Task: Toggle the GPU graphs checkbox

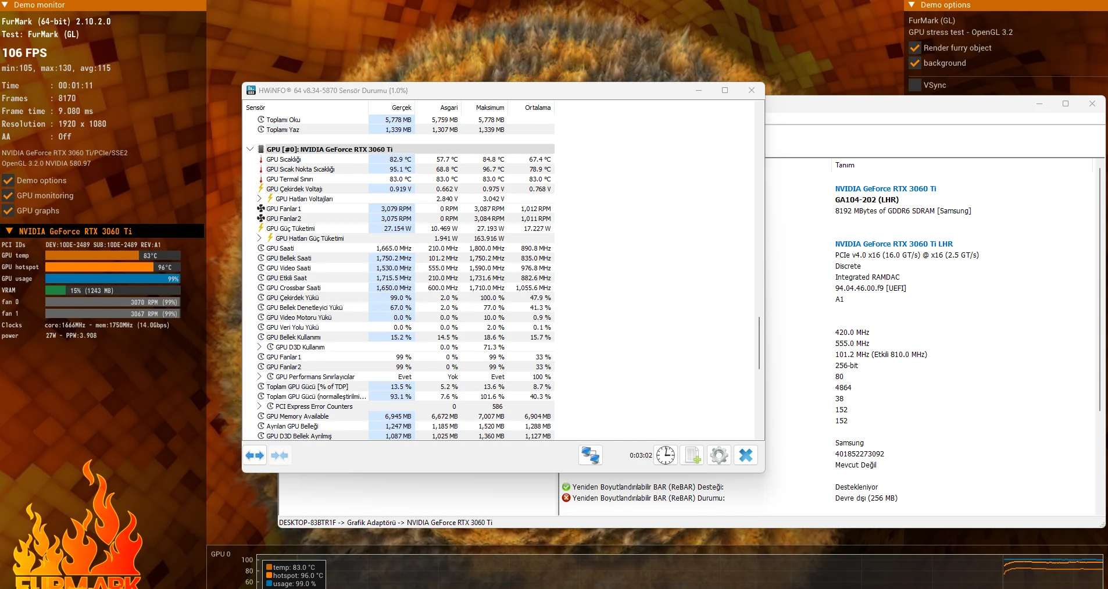Action: (8, 210)
